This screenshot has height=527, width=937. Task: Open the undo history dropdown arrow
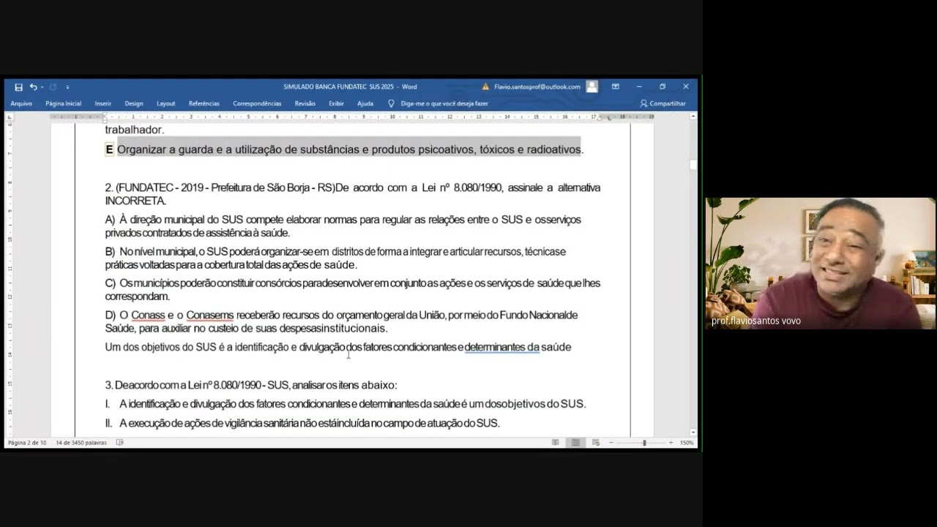click(x=42, y=87)
